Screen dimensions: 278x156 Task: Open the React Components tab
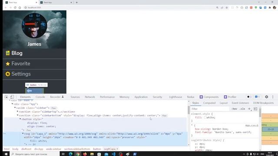click(x=209, y=97)
